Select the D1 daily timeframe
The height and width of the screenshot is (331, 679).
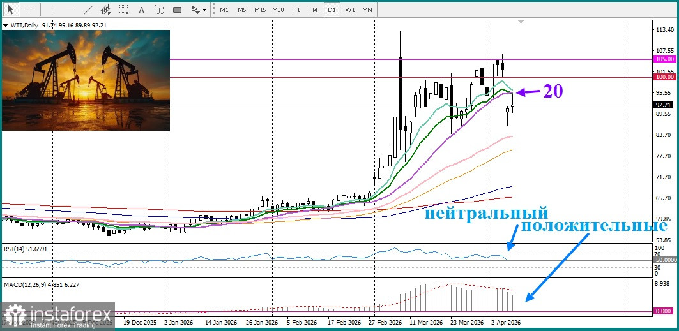click(x=332, y=10)
